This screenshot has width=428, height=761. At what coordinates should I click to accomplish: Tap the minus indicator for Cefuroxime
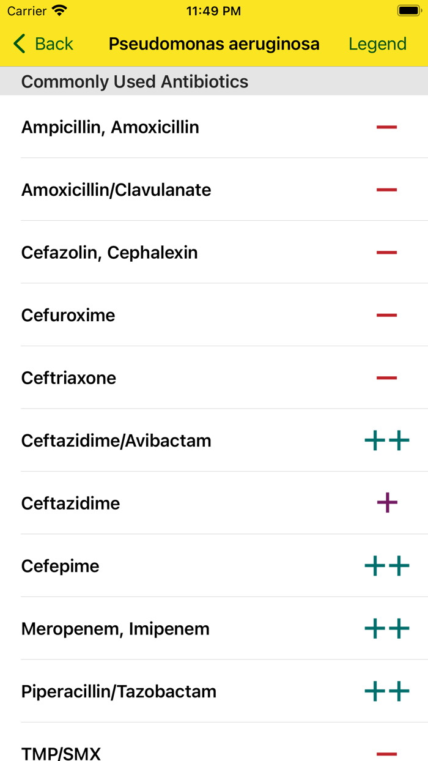(x=386, y=314)
